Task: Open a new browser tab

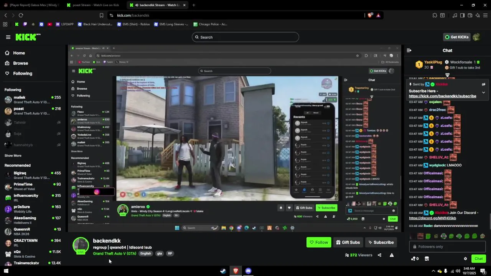Action: click(194, 5)
